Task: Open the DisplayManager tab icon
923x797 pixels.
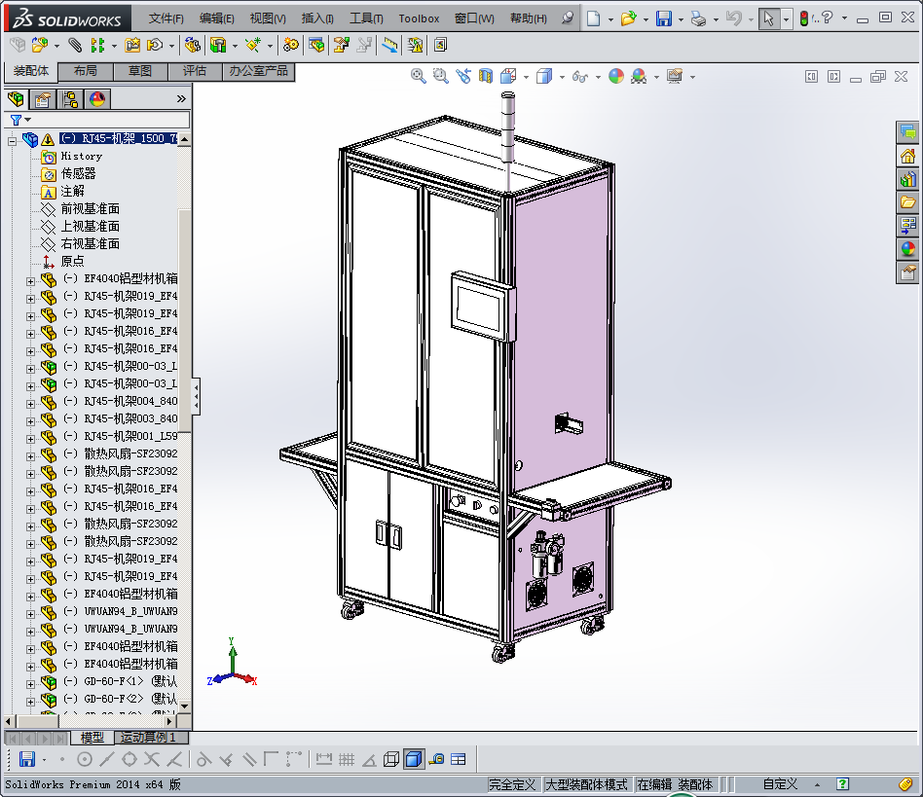Action: [97, 99]
